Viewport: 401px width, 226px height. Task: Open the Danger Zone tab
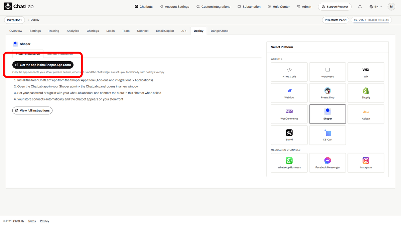[220, 31]
